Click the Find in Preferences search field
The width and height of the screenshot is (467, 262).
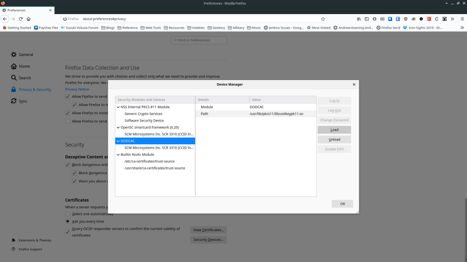[199, 40]
